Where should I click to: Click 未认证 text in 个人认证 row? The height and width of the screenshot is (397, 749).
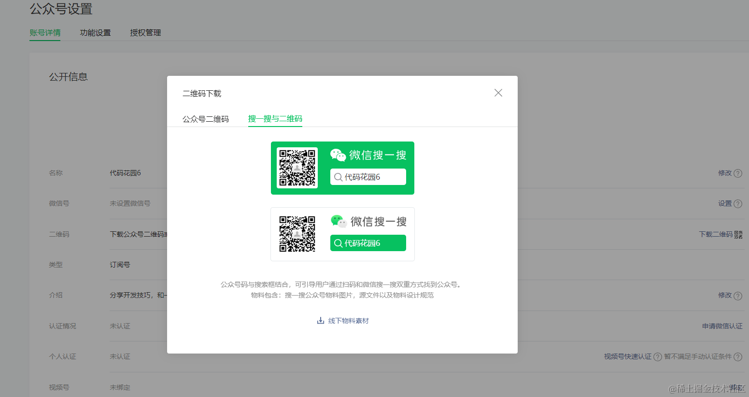120,356
